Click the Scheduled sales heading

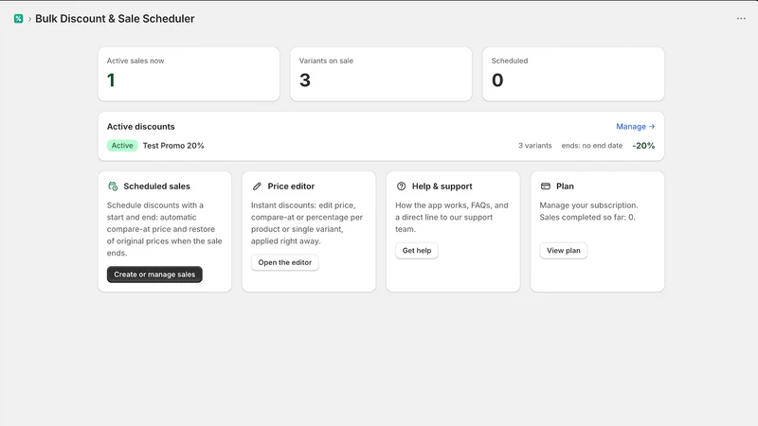156,186
